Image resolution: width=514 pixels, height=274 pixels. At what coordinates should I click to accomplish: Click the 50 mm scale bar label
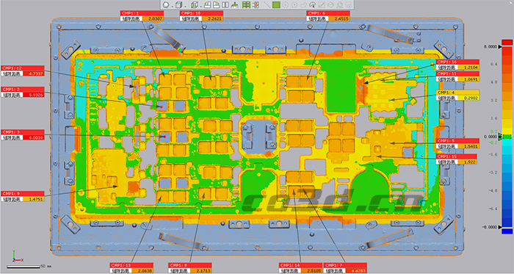tap(46, 266)
